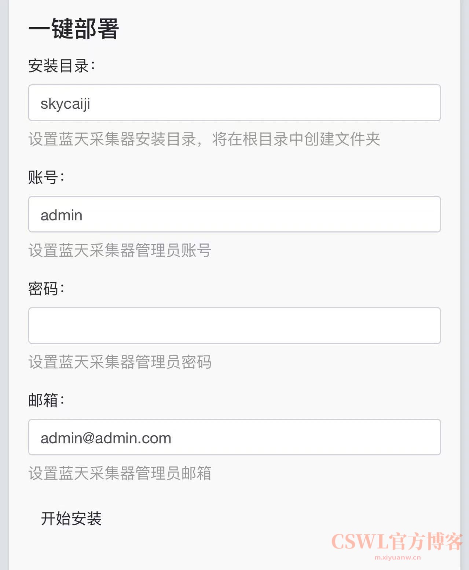The width and height of the screenshot is (469, 570).
Task: Click the 一键部署 heading
Action: (74, 29)
